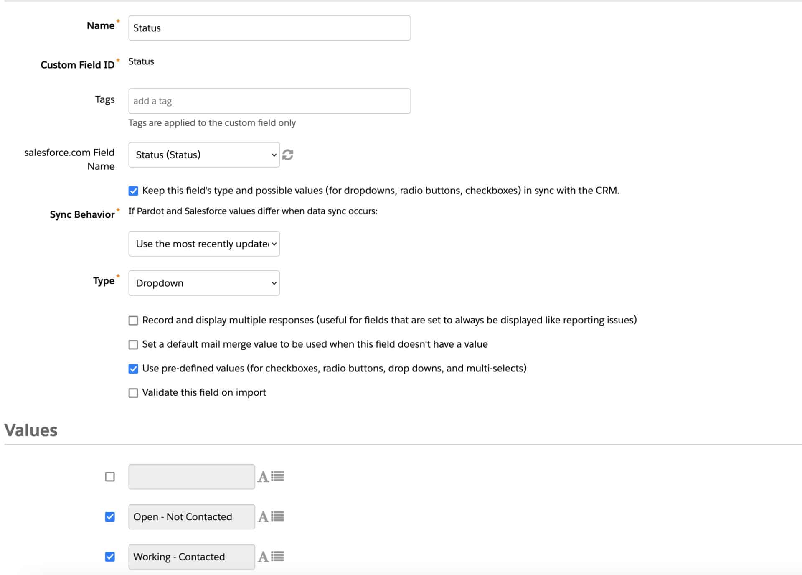802x575 pixels.
Task: Check the empty value row checkbox
Action: coord(109,476)
